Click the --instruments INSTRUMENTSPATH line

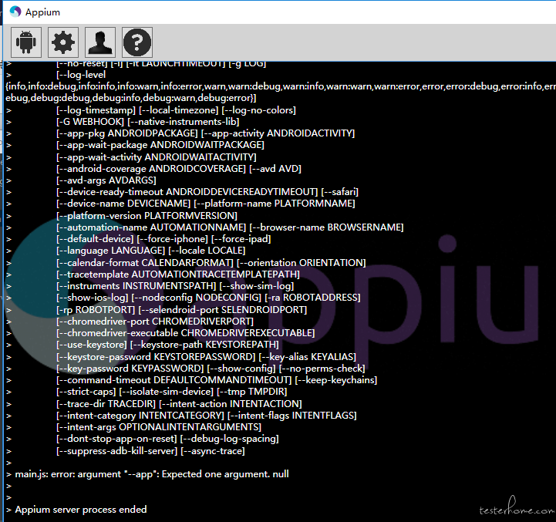coord(175,286)
